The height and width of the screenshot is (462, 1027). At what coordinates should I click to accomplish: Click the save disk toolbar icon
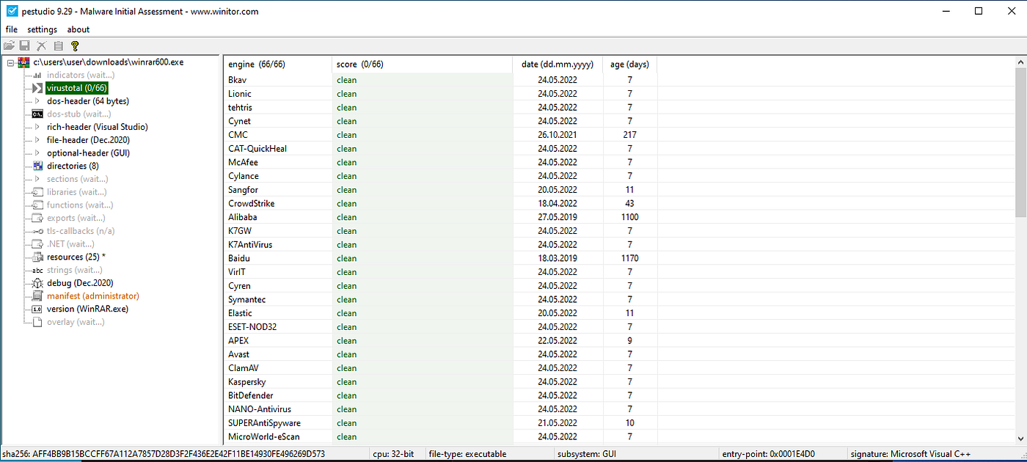tap(25, 45)
